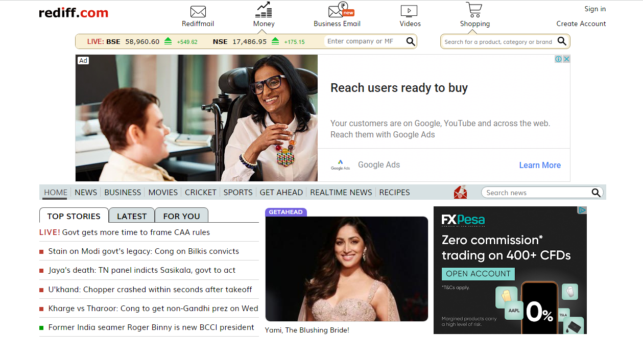The image size is (643, 355).
Task: Select the TOP STORIES tab
Action: tap(74, 216)
